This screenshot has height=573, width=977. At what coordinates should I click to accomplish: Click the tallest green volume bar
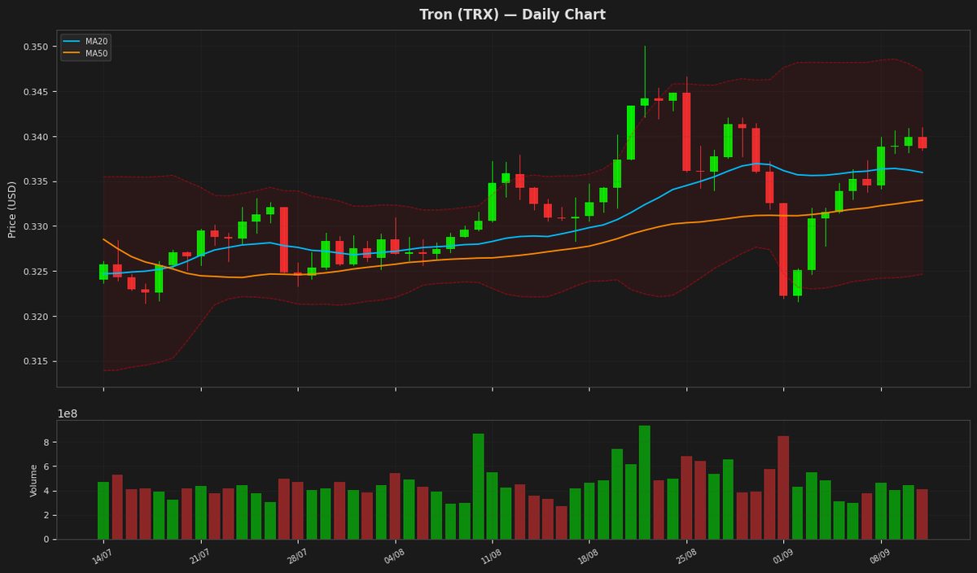tap(644, 483)
